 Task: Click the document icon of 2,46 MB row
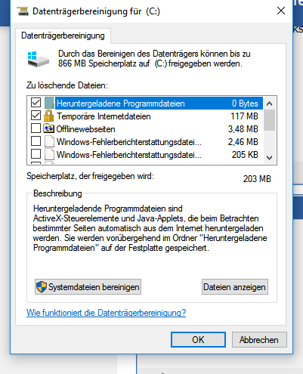pyautogui.click(x=49, y=141)
